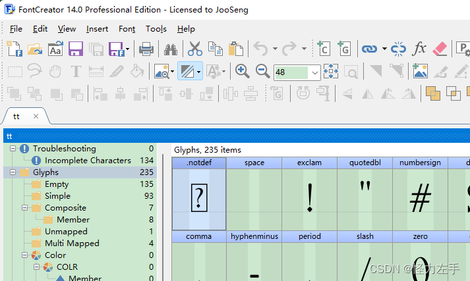Open the Insert menu
The height and width of the screenshot is (281, 470).
point(97,29)
